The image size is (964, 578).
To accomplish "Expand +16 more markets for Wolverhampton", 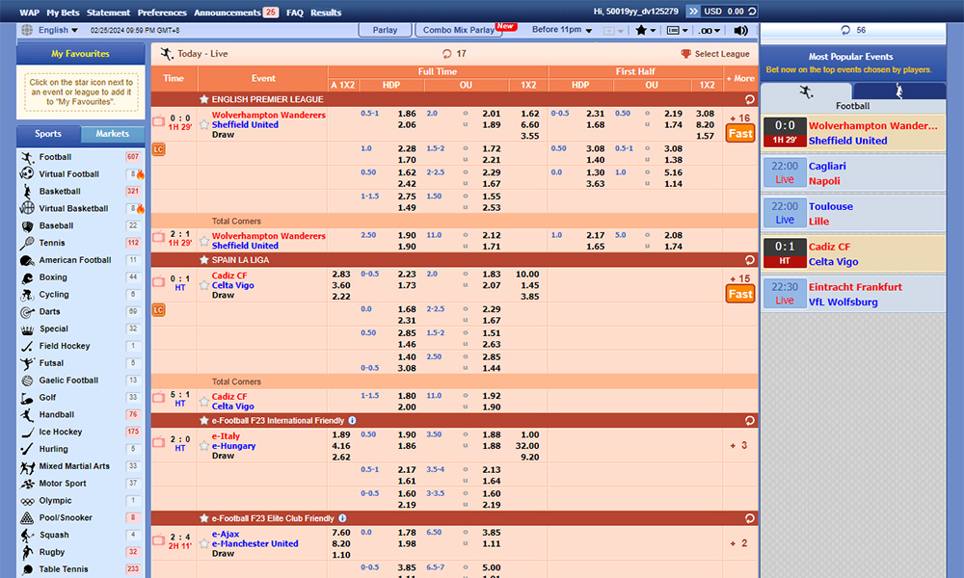I will point(740,118).
